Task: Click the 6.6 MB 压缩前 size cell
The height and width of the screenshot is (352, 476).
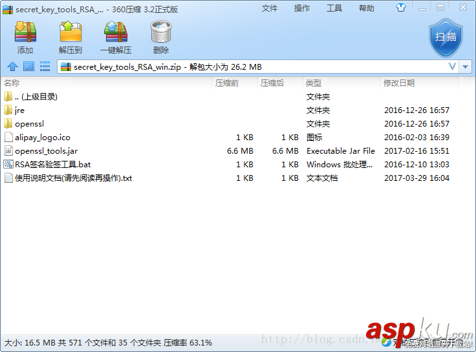Action: click(240, 151)
